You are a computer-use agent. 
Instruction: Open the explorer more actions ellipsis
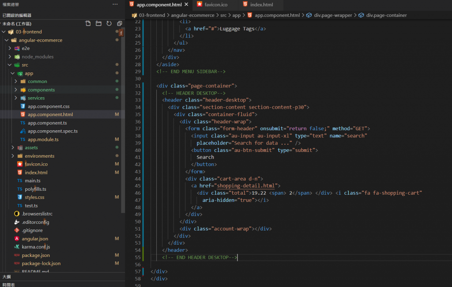coord(115,4)
